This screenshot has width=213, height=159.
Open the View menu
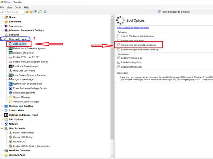coord(9,8)
